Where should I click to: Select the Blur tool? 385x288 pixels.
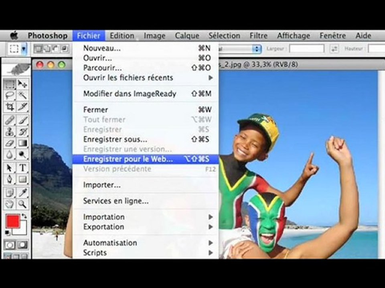tap(10, 154)
